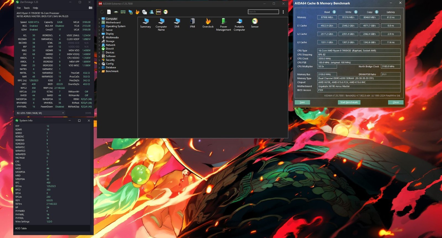Click the info icon next to Copy
The width and height of the screenshot is (442, 238).
point(377,12)
